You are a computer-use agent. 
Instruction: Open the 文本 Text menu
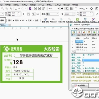(x=41, y=5)
